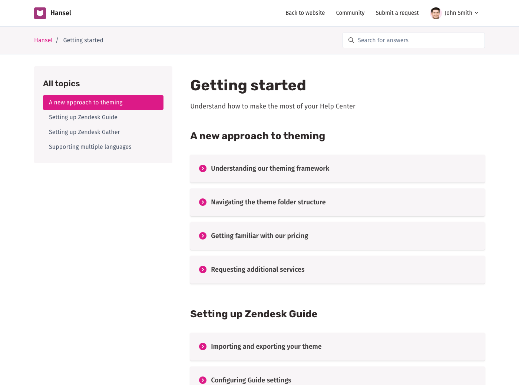Click arrow icon beside Requesting additional services
The width and height of the screenshot is (519, 385).
click(x=203, y=269)
